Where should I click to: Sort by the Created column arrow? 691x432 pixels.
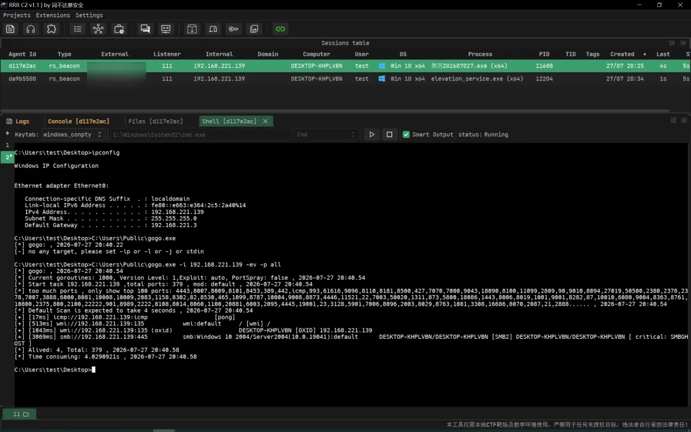[x=645, y=54]
